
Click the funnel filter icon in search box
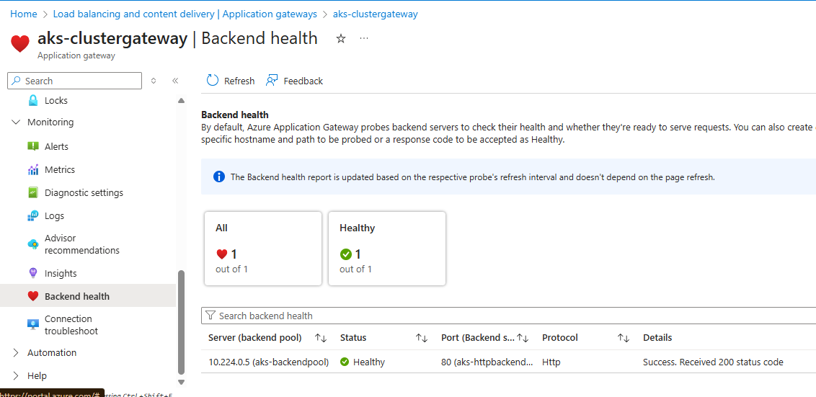click(x=210, y=316)
